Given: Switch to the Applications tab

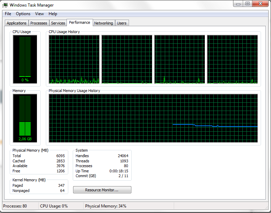Looking at the screenshot, I should tap(17, 23).
